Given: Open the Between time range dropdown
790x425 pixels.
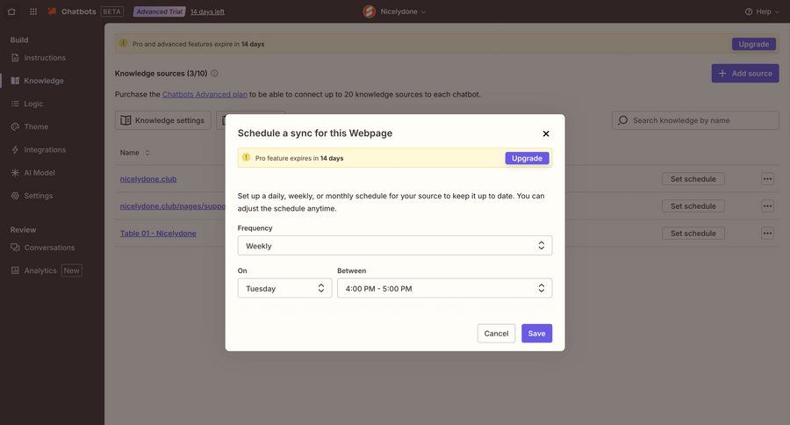Looking at the screenshot, I should pyautogui.click(x=444, y=288).
